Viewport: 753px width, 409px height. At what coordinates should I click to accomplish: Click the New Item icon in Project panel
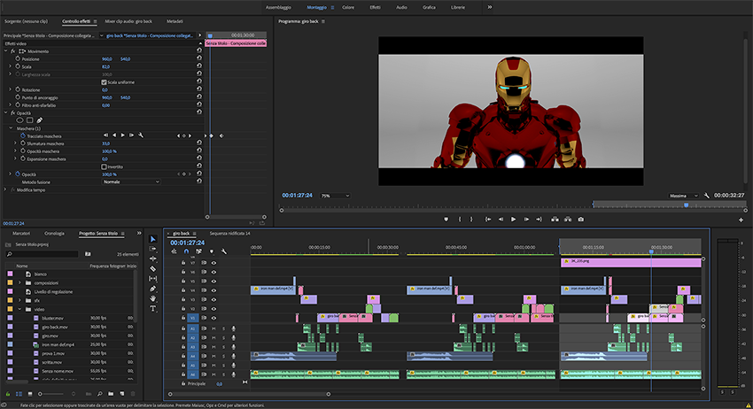pyautogui.click(x=122, y=394)
